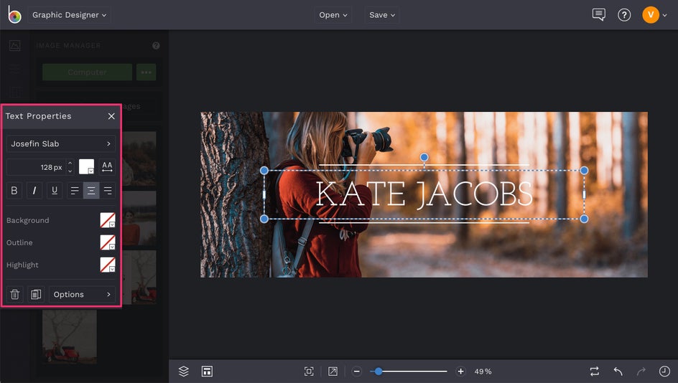This screenshot has height=383, width=678.
Task: Open the Save menu
Action: pos(382,15)
